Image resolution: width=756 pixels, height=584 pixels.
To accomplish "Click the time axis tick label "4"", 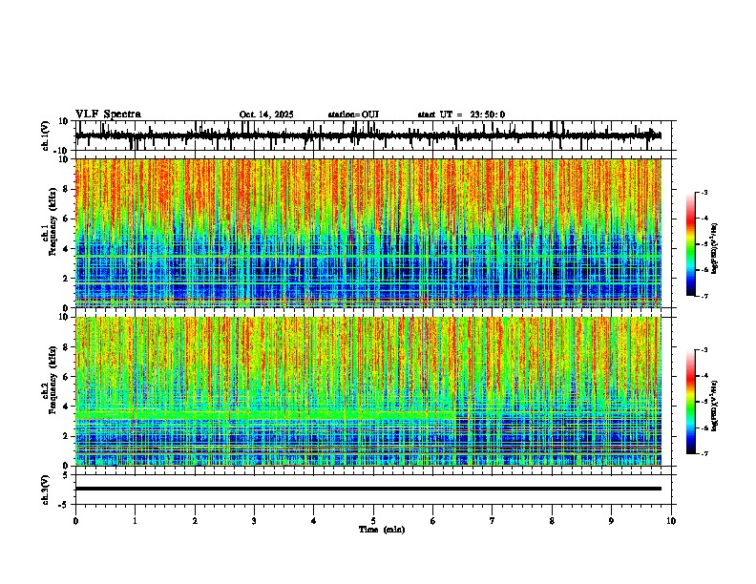I will [x=314, y=520].
